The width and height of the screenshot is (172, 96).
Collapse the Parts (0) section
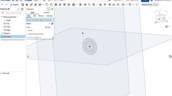1,73
